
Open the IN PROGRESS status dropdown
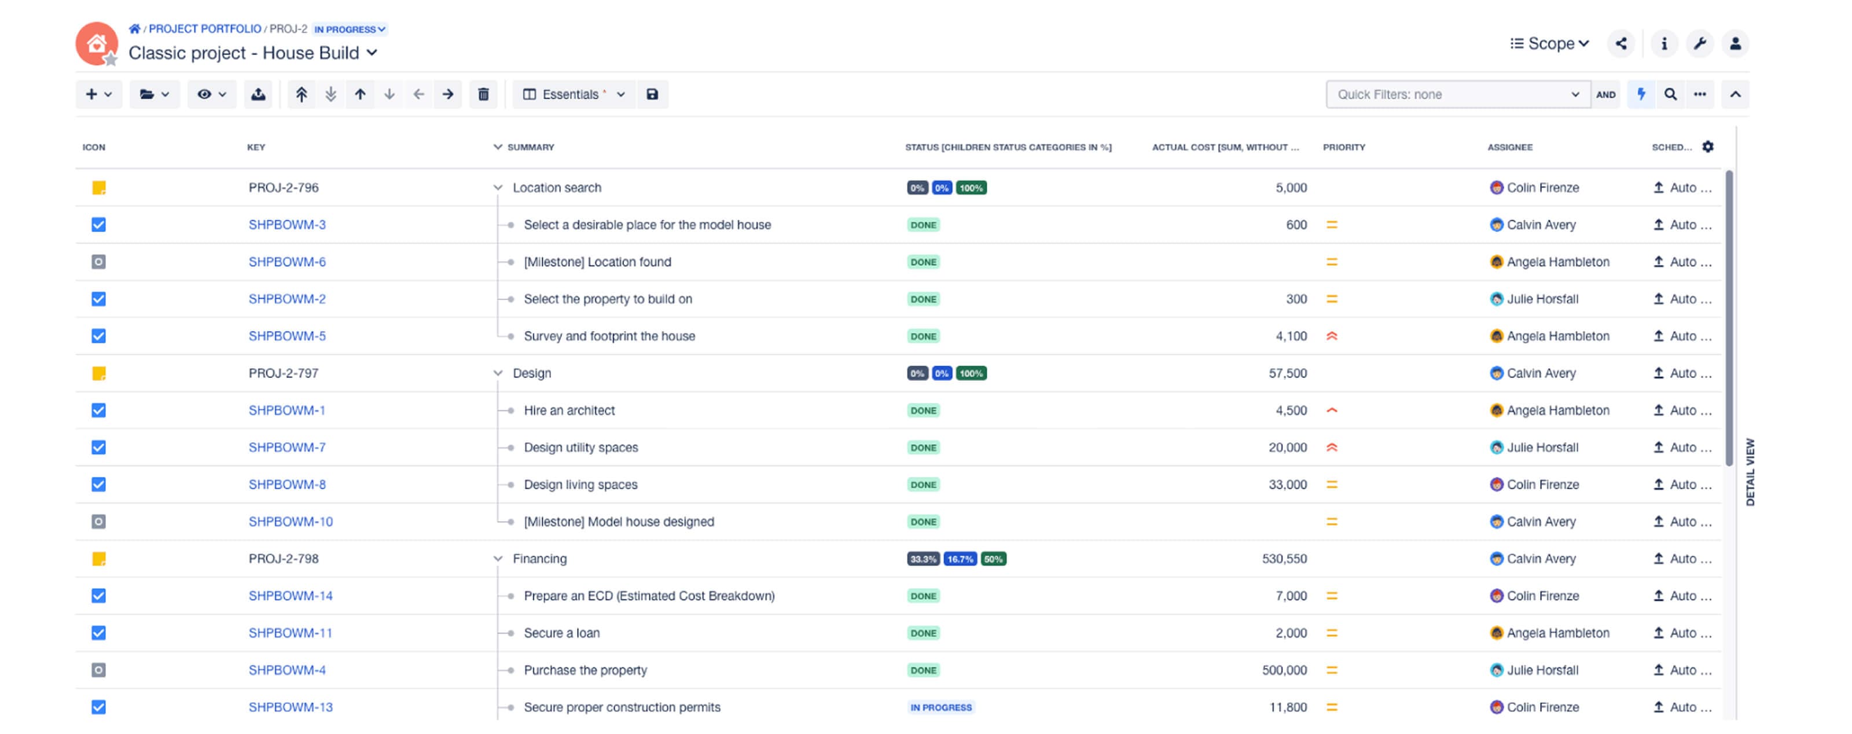pos(350,30)
